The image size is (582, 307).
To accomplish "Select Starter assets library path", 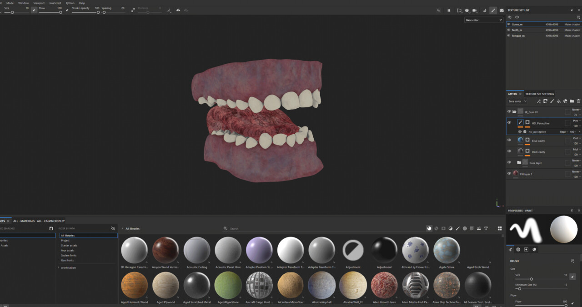I will point(69,246).
